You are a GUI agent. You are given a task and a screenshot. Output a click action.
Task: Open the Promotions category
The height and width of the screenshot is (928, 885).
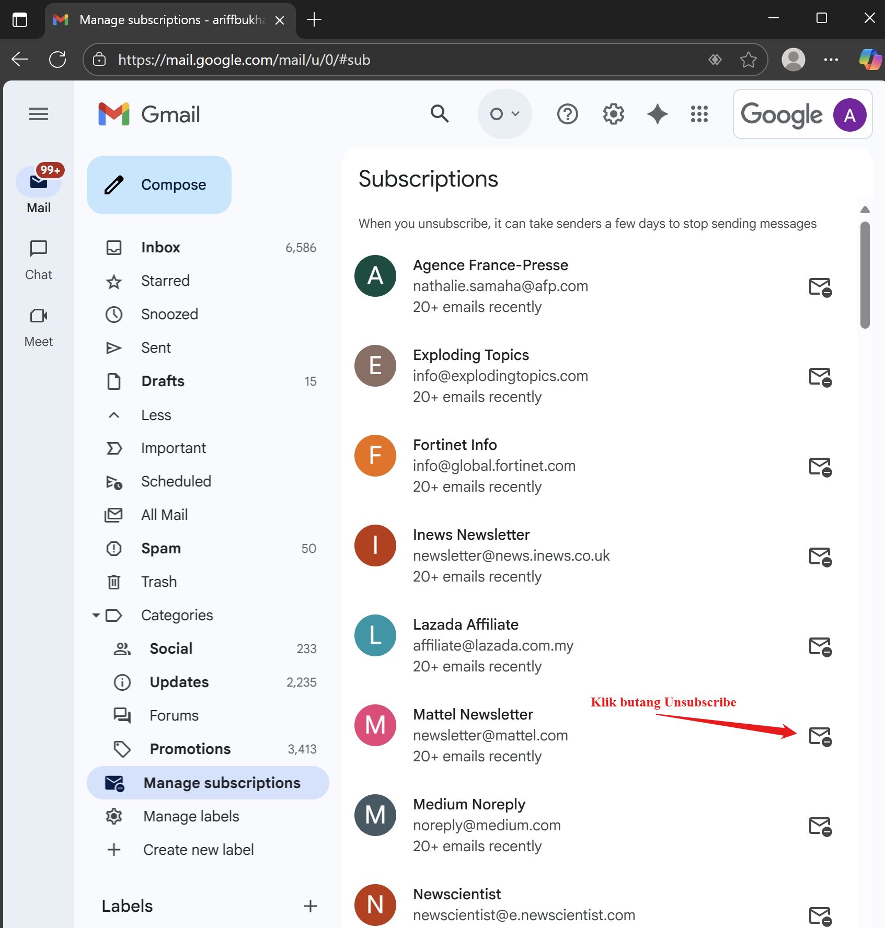pos(208,749)
